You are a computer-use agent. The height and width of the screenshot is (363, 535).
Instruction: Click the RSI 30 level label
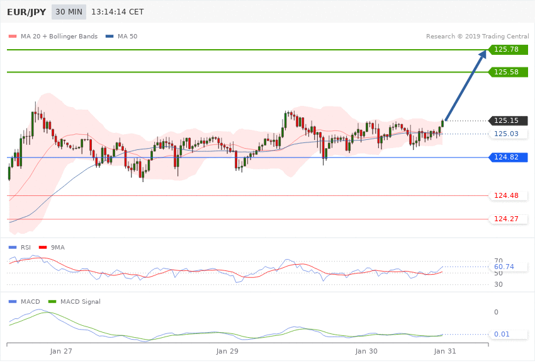click(498, 284)
